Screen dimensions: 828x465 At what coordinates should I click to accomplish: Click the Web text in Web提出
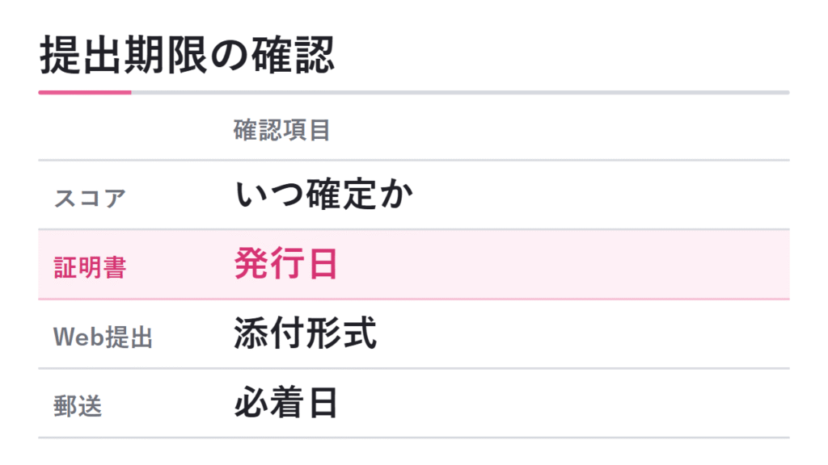78,337
